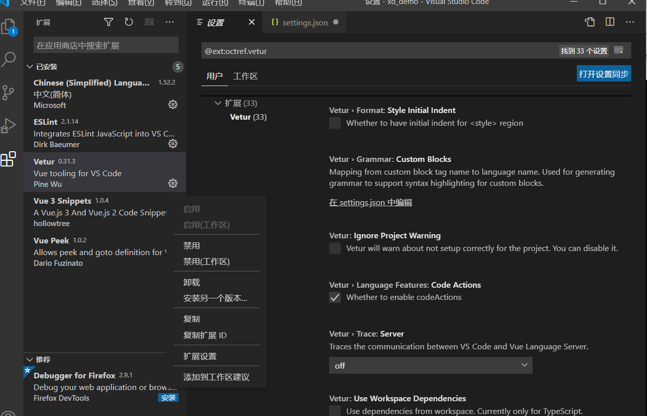This screenshot has width=647, height=416.
Task: Click the Vetur Grammar: Custom Blocks setting title
Action: click(390, 159)
